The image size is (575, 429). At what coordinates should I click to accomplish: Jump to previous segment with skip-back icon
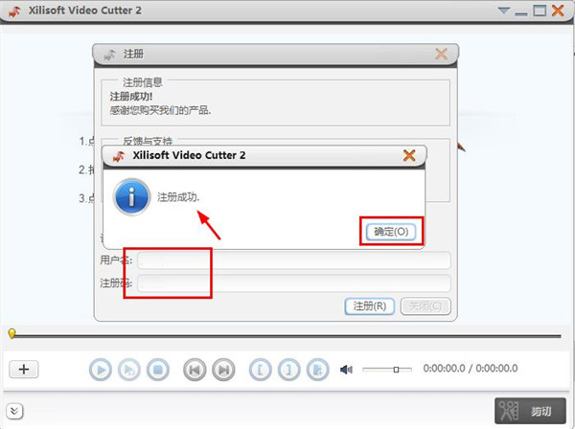click(x=195, y=370)
